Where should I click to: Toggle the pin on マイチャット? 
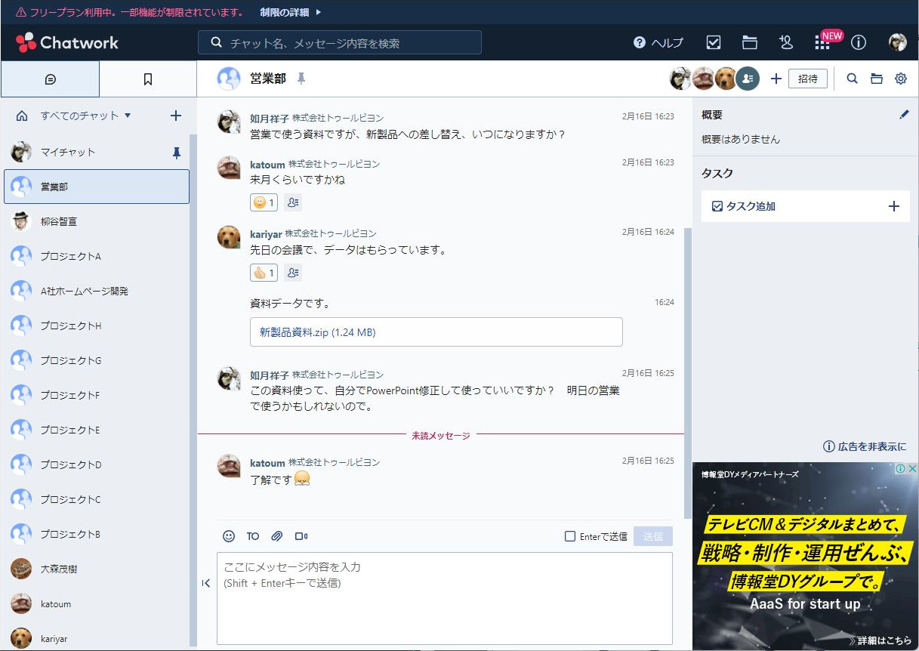tap(177, 153)
